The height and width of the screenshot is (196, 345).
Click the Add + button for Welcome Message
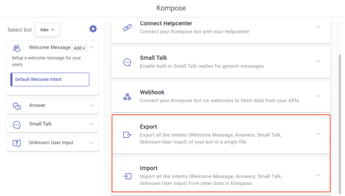(x=80, y=48)
